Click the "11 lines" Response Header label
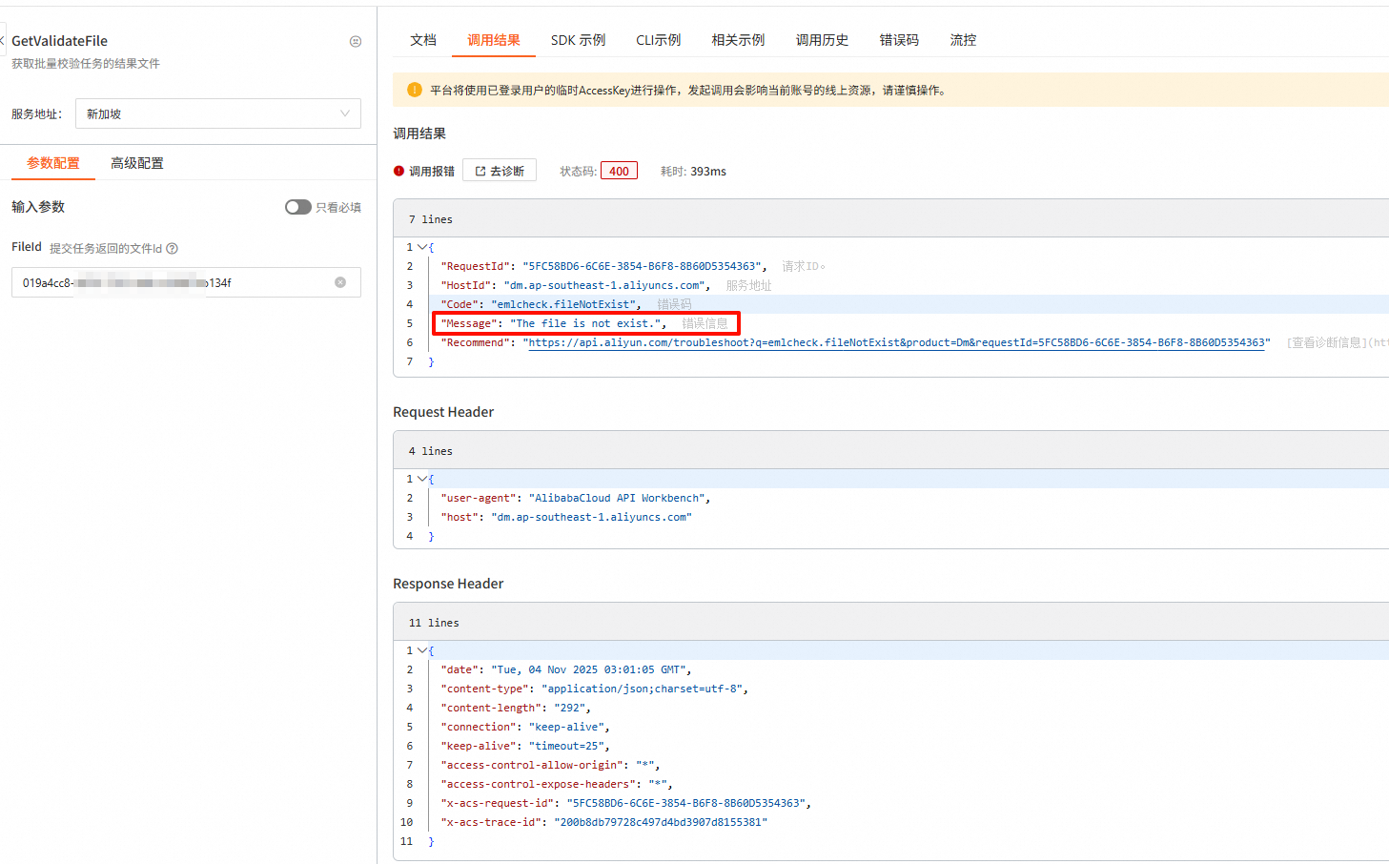The height and width of the screenshot is (864, 1389). [434, 623]
